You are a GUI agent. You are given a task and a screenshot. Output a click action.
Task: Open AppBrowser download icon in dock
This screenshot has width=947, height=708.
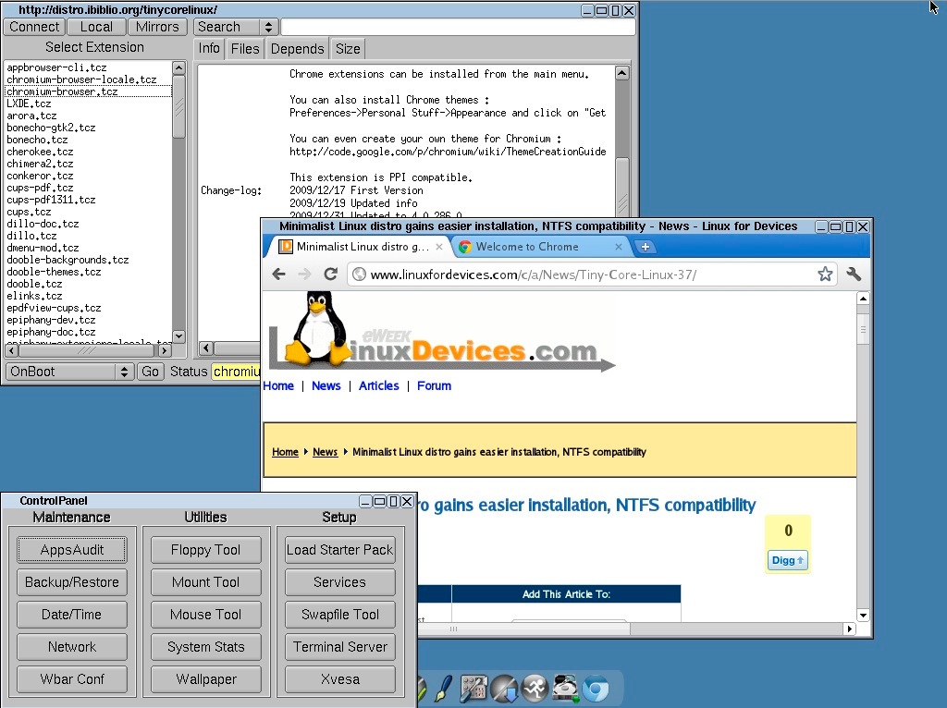click(x=504, y=688)
